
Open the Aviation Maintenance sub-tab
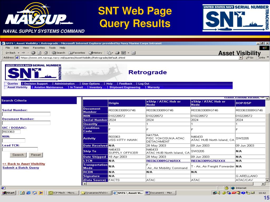49,87
